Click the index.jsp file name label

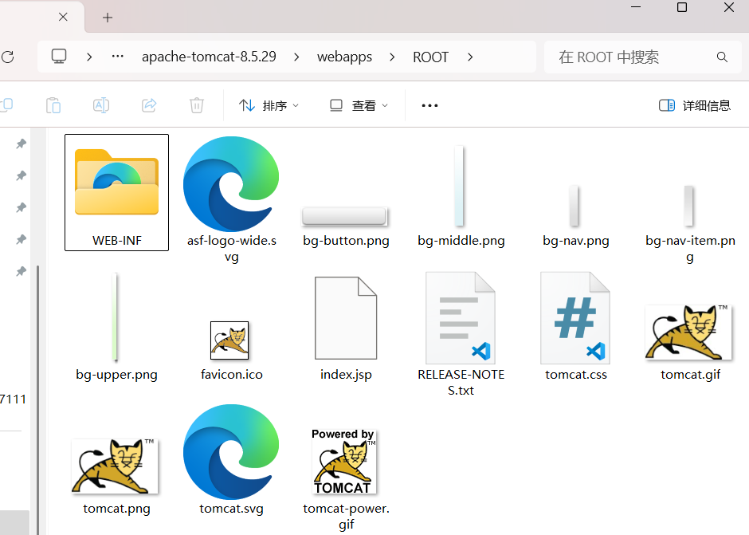click(346, 375)
